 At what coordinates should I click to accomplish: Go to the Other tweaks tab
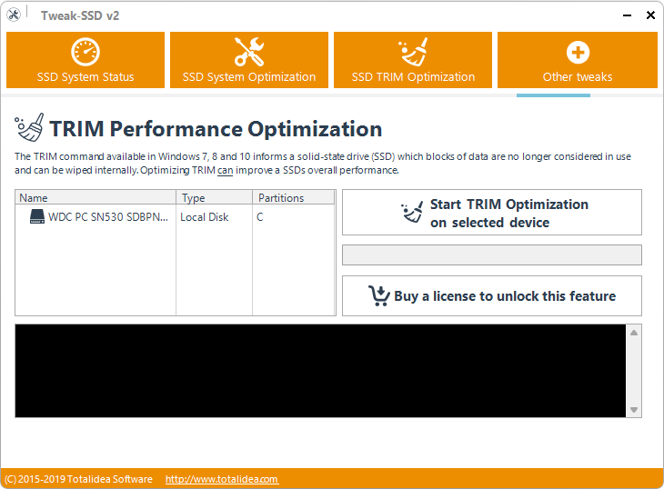(x=578, y=60)
